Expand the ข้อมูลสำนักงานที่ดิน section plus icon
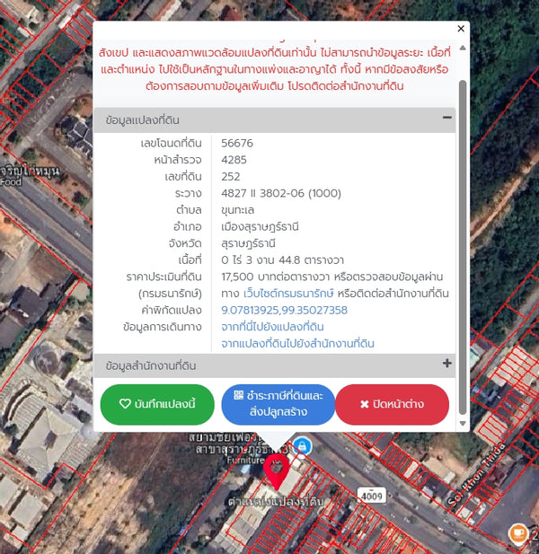The image size is (539, 554). pos(446,364)
